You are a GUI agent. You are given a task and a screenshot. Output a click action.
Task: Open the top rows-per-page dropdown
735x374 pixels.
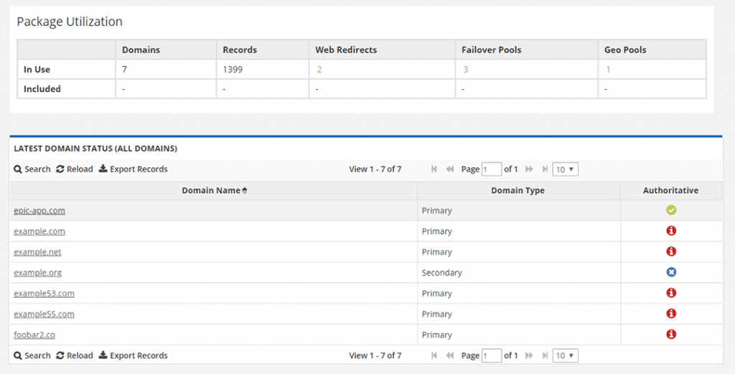click(566, 169)
